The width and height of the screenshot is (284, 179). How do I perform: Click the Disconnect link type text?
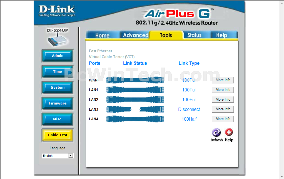[x=189, y=110]
